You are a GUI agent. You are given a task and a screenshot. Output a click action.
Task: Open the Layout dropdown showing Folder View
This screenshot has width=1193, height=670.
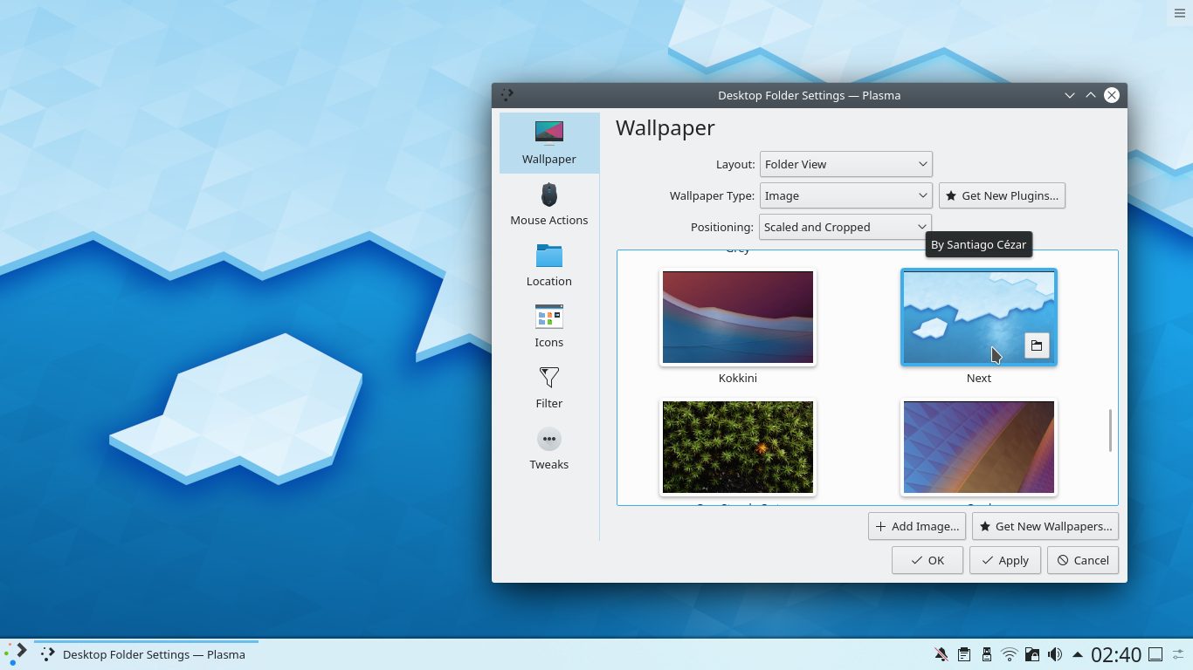coord(845,164)
